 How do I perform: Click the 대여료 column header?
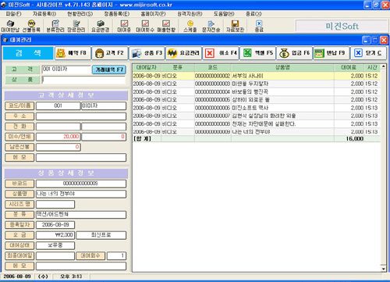349,68
